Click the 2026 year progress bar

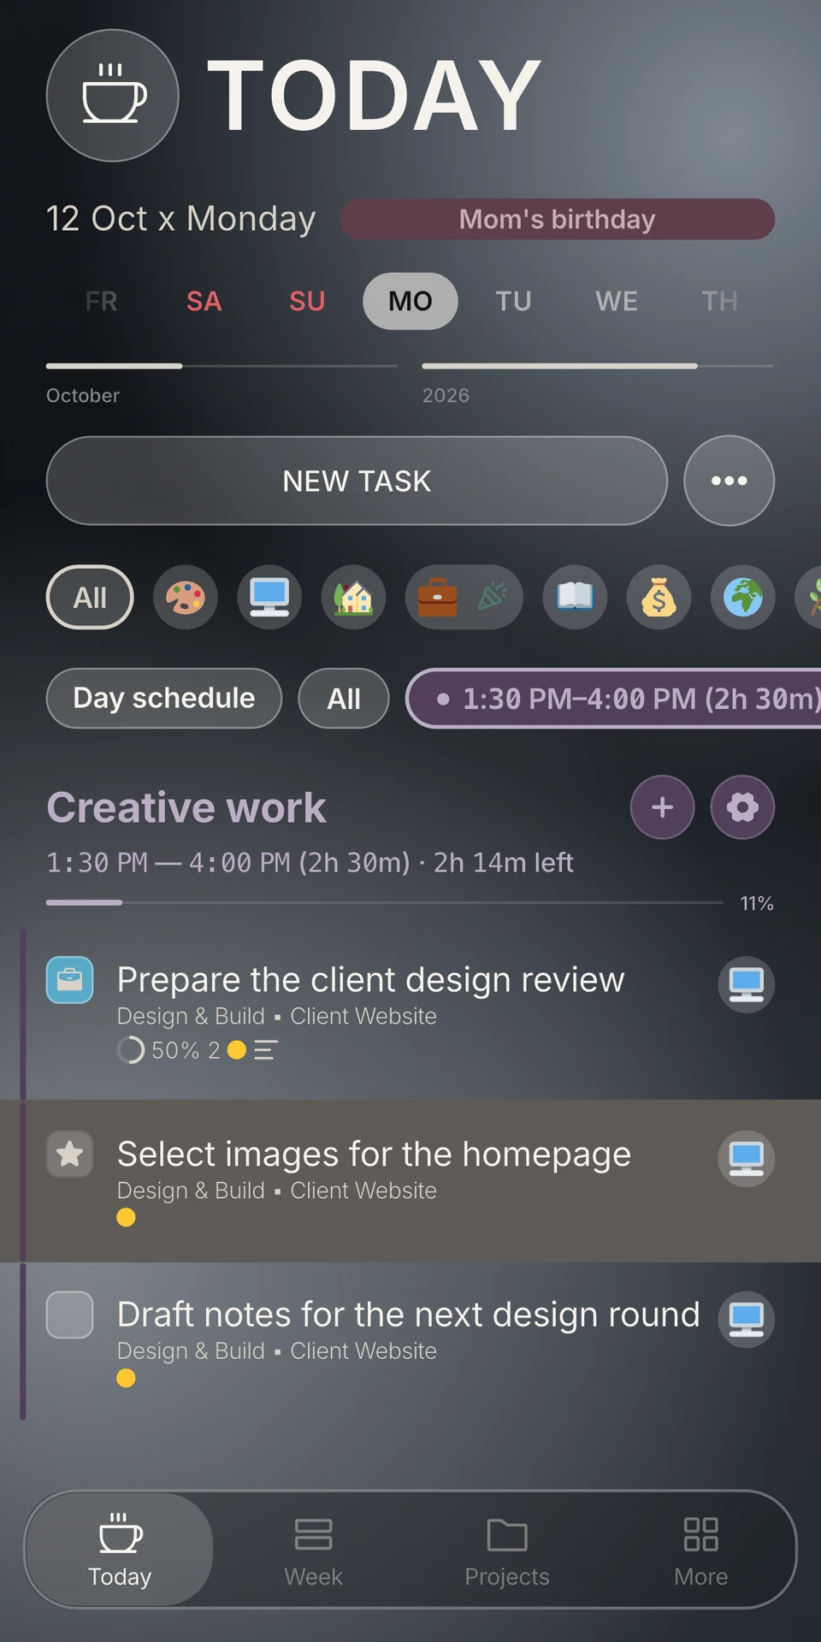(598, 366)
